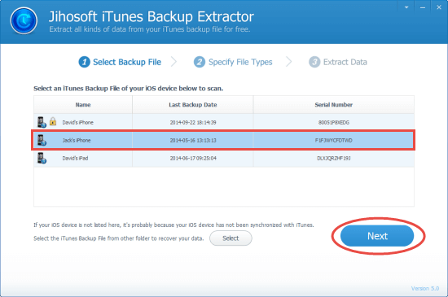Click the Next button
This screenshot has height=297, width=448.
click(377, 236)
